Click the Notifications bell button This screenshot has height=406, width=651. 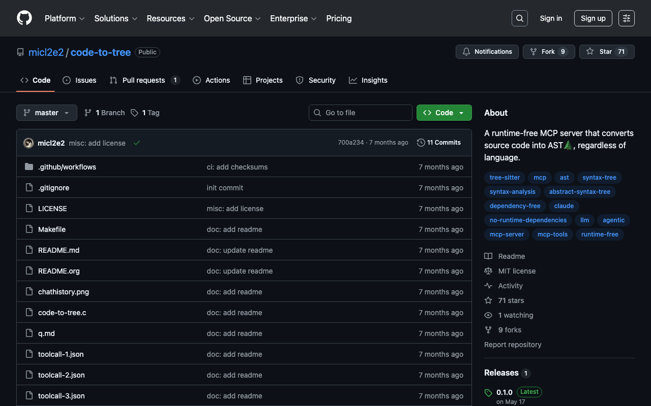pos(487,52)
